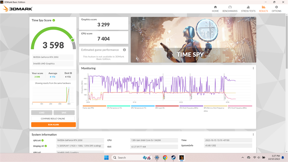Viewport: 288px width, 162px height.
Task: Open the Monitoring panel three-dot menu
Action: 253,68
